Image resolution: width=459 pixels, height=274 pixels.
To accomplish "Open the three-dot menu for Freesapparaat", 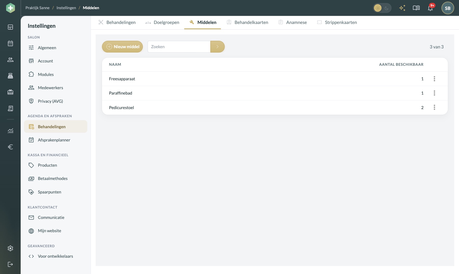I will (x=434, y=79).
